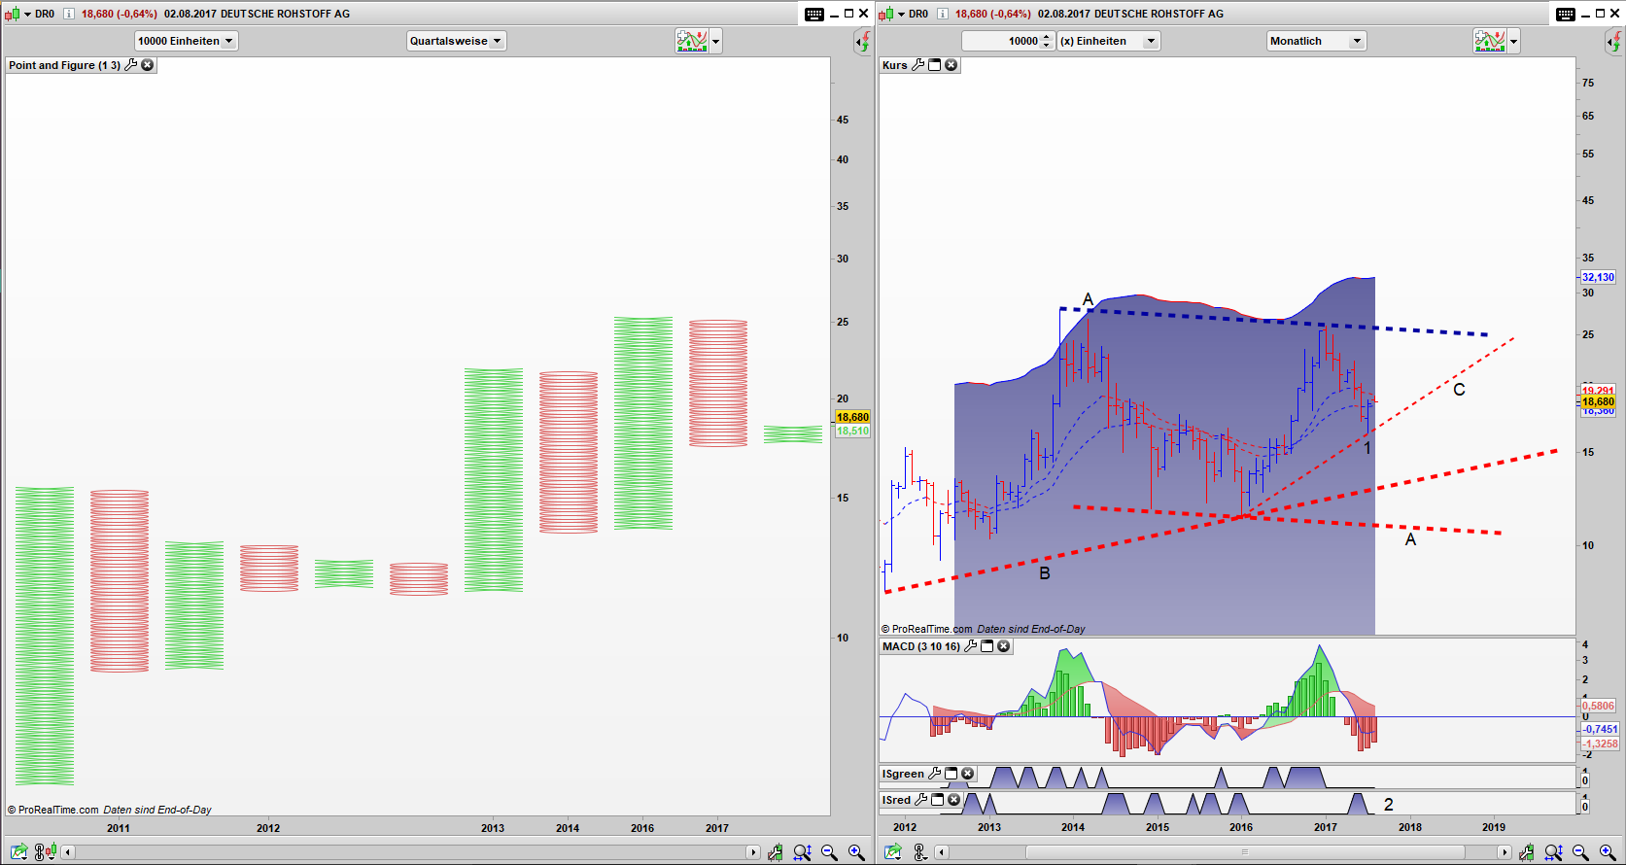Click the ProRealTime.com link in left chart
Viewport: 1626px width, 865px height.
click(x=58, y=810)
